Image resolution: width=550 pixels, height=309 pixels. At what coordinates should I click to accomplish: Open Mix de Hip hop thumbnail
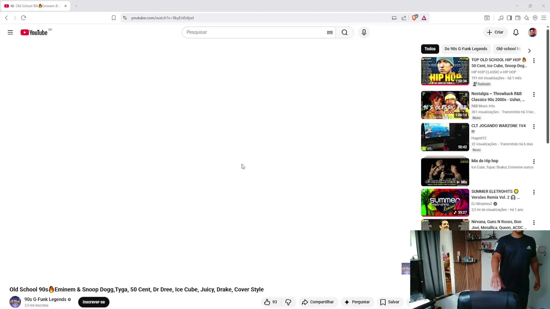pos(445,172)
